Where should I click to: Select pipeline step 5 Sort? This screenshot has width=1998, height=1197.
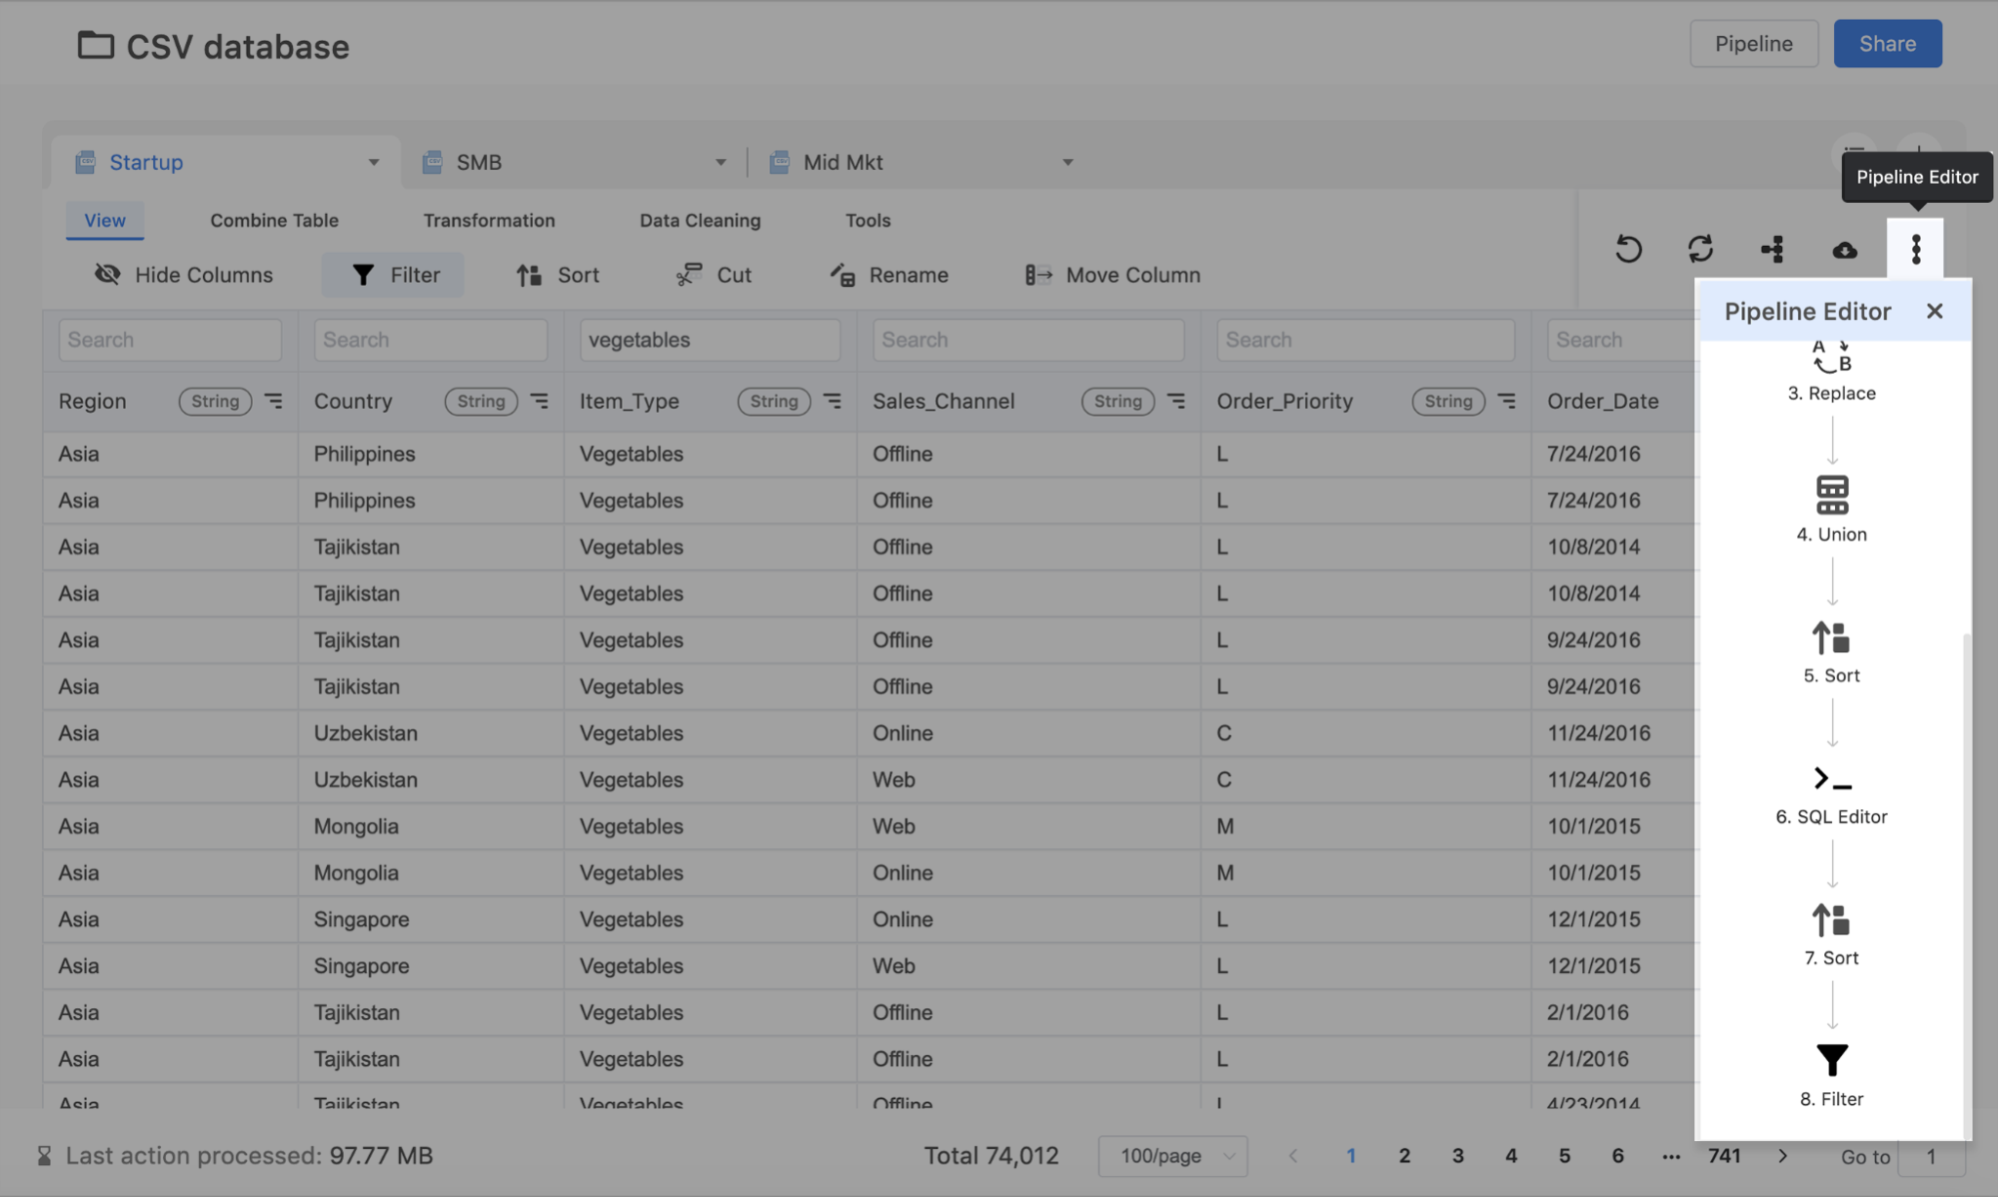[1831, 651]
